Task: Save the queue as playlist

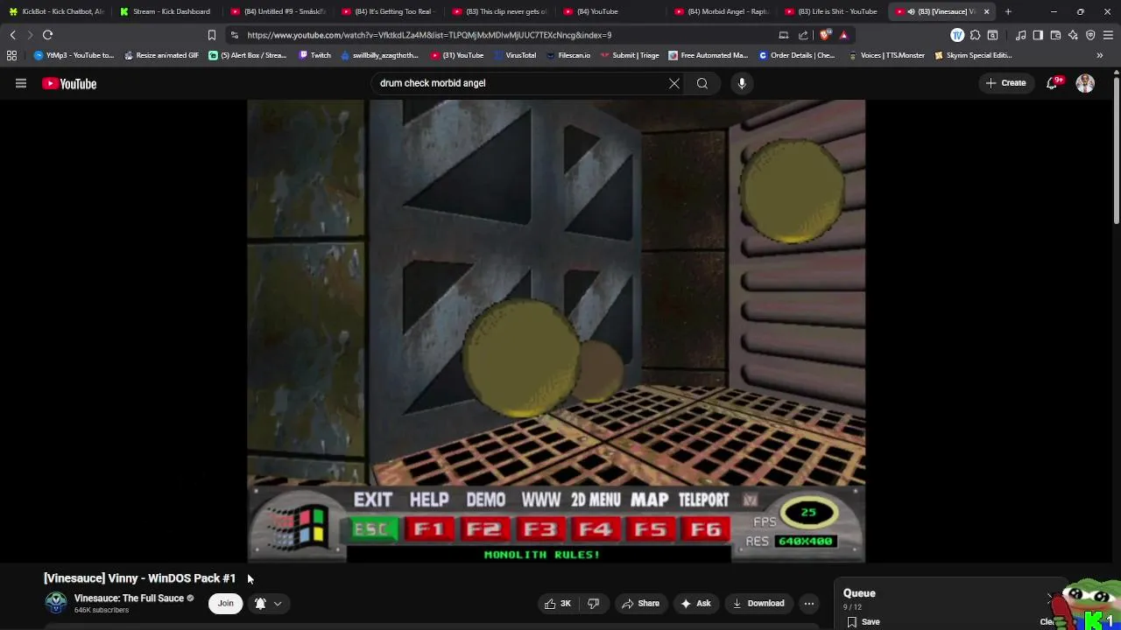Action: pyautogui.click(x=864, y=622)
